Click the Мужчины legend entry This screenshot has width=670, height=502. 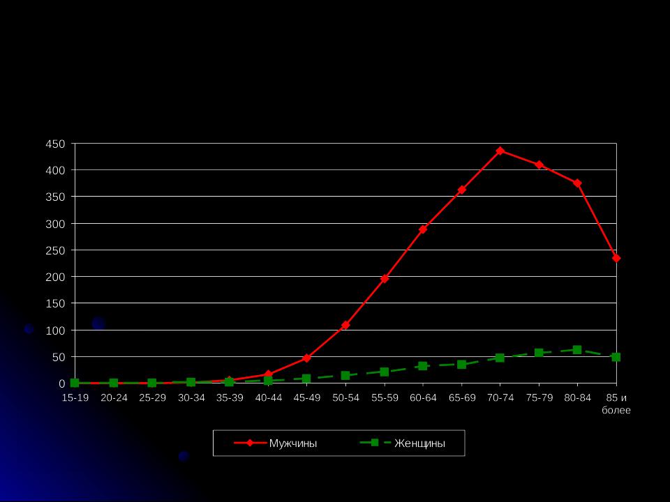click(276, 443)
